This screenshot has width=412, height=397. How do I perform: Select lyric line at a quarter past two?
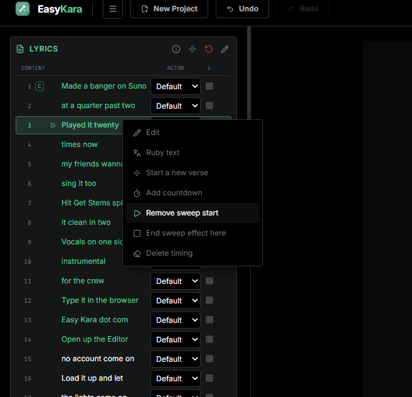pyautogui.click(x=98, y=106)
